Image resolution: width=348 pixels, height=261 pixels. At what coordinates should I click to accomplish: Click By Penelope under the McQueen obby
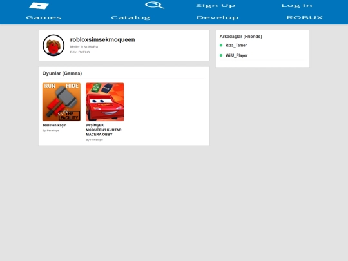[x=94, y=140]
